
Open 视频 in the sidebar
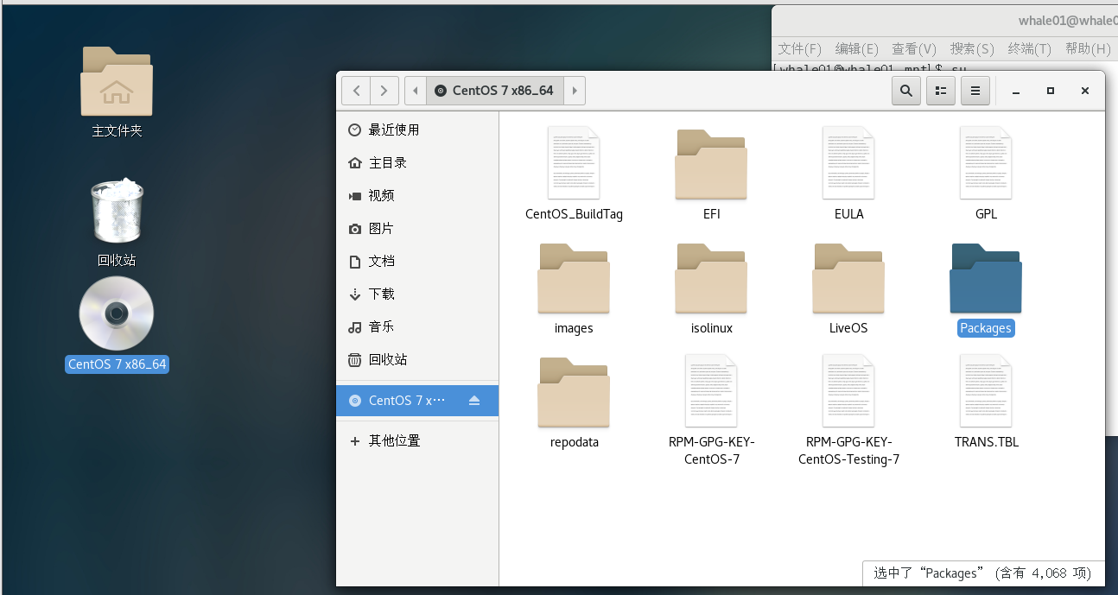417,195
